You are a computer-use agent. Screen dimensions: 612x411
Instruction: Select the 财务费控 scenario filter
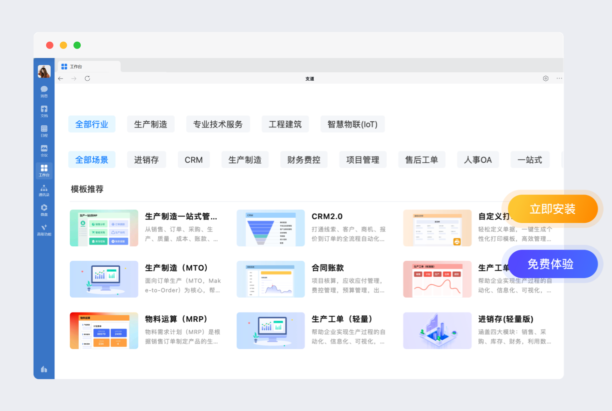click(x=303, y=160)
